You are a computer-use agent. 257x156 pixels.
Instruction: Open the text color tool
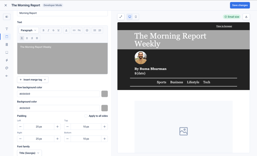coord(66,30)
